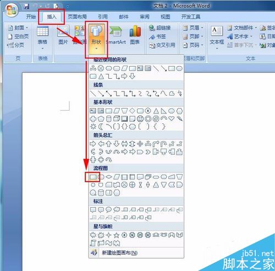Choose the donut ring shape in 基本形状
This screenshot has height=271, width=275.
(x=148, y=119)
